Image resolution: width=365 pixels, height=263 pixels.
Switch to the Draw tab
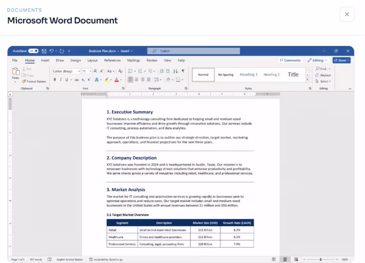coord(60,60)
